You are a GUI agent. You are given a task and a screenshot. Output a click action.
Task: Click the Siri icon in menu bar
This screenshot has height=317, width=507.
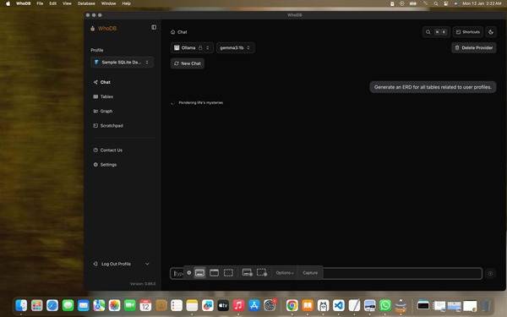tap(455, 3)
